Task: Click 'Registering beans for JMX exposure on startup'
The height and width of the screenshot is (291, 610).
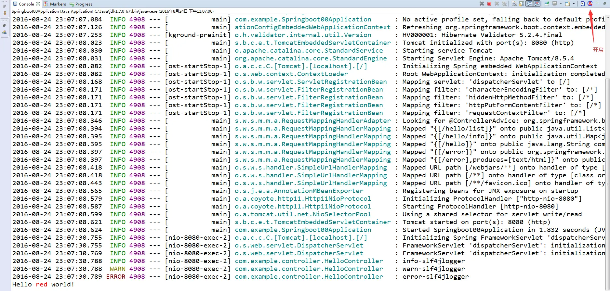Action: tap(490, 191)
